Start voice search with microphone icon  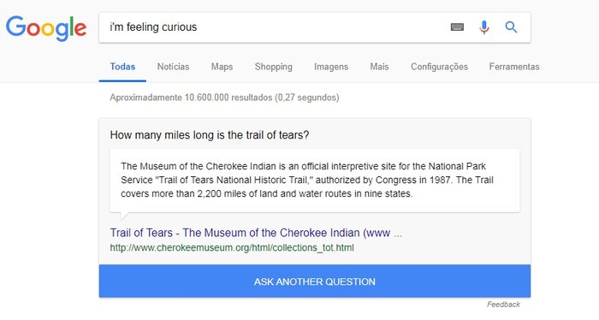pyautogui.click(x=484, y=27)
